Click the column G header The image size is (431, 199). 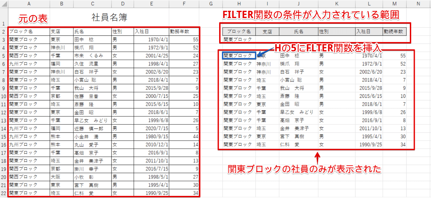click(x=211, y=3)
